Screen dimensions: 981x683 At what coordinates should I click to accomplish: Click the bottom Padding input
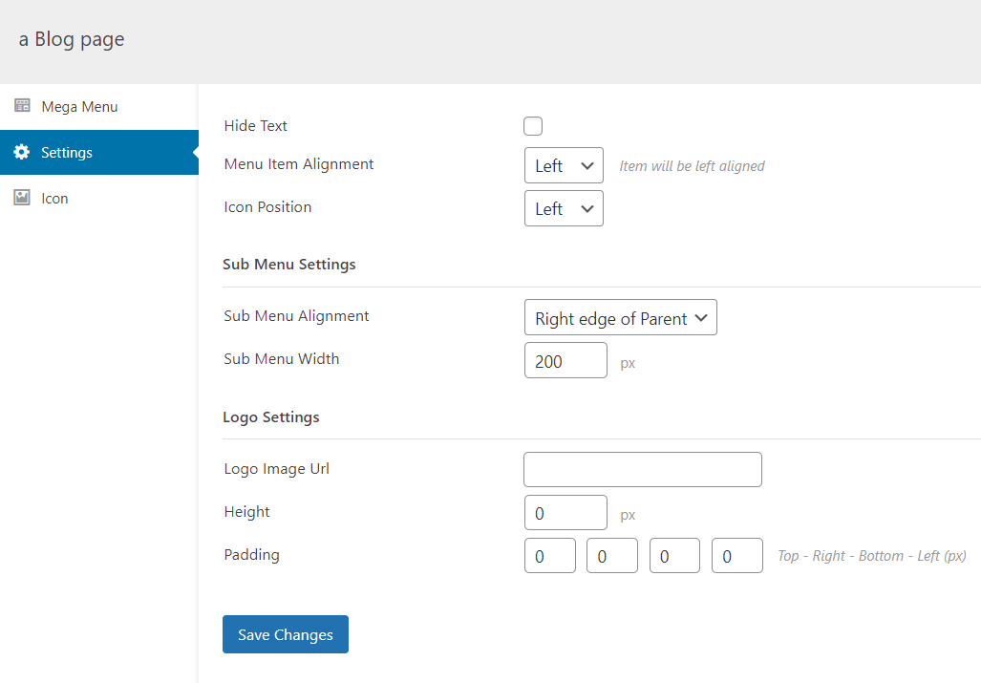pyautogui.click(x=674, y=555)
